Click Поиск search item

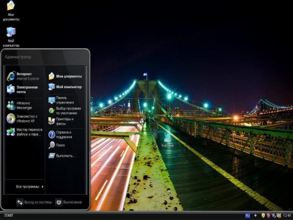tap(61, 145)
